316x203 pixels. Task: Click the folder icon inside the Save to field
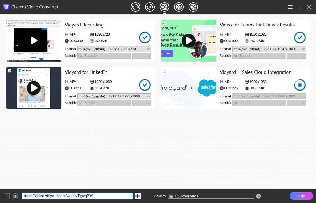[171, 196]
